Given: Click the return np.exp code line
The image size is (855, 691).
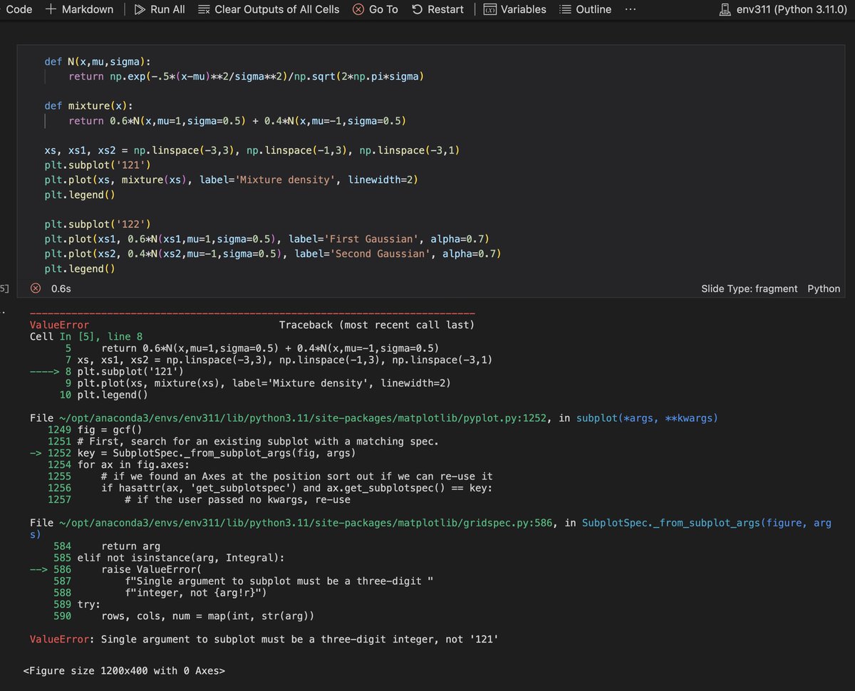Looking at the screenshot, I should [247, 76].
